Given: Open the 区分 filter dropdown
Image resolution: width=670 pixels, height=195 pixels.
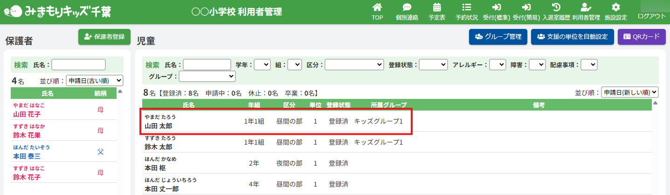Looking at the screenshot, I should pos(354,65).
